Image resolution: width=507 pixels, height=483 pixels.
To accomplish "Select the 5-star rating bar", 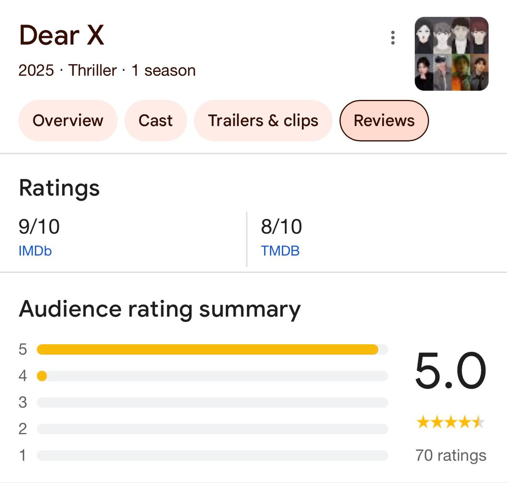I will point(212,349).
